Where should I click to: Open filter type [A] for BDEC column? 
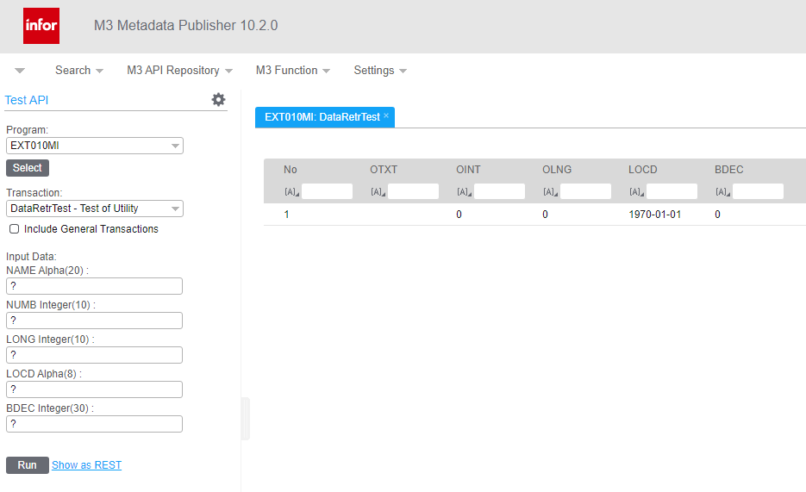coord(722,191)
